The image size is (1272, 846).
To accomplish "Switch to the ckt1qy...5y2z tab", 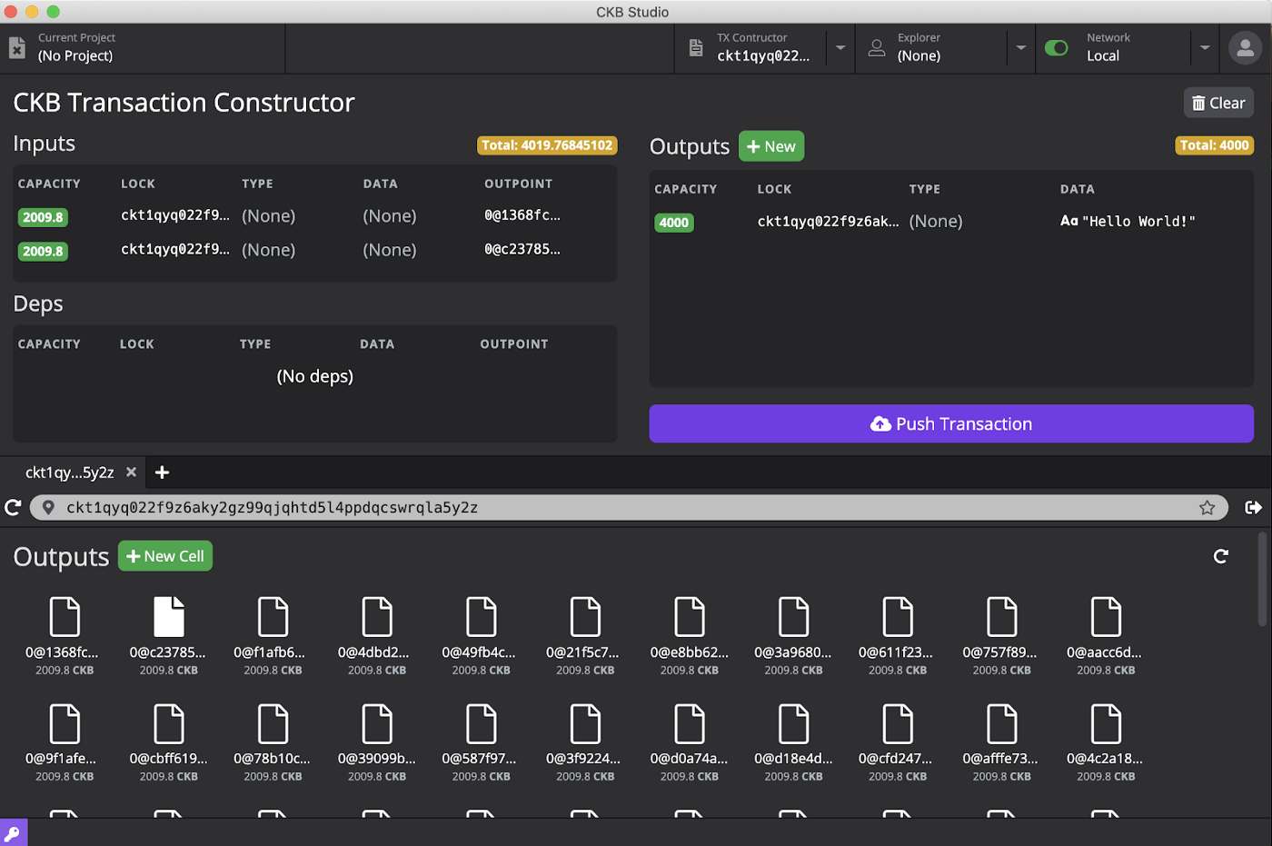I will click(70, 473).
